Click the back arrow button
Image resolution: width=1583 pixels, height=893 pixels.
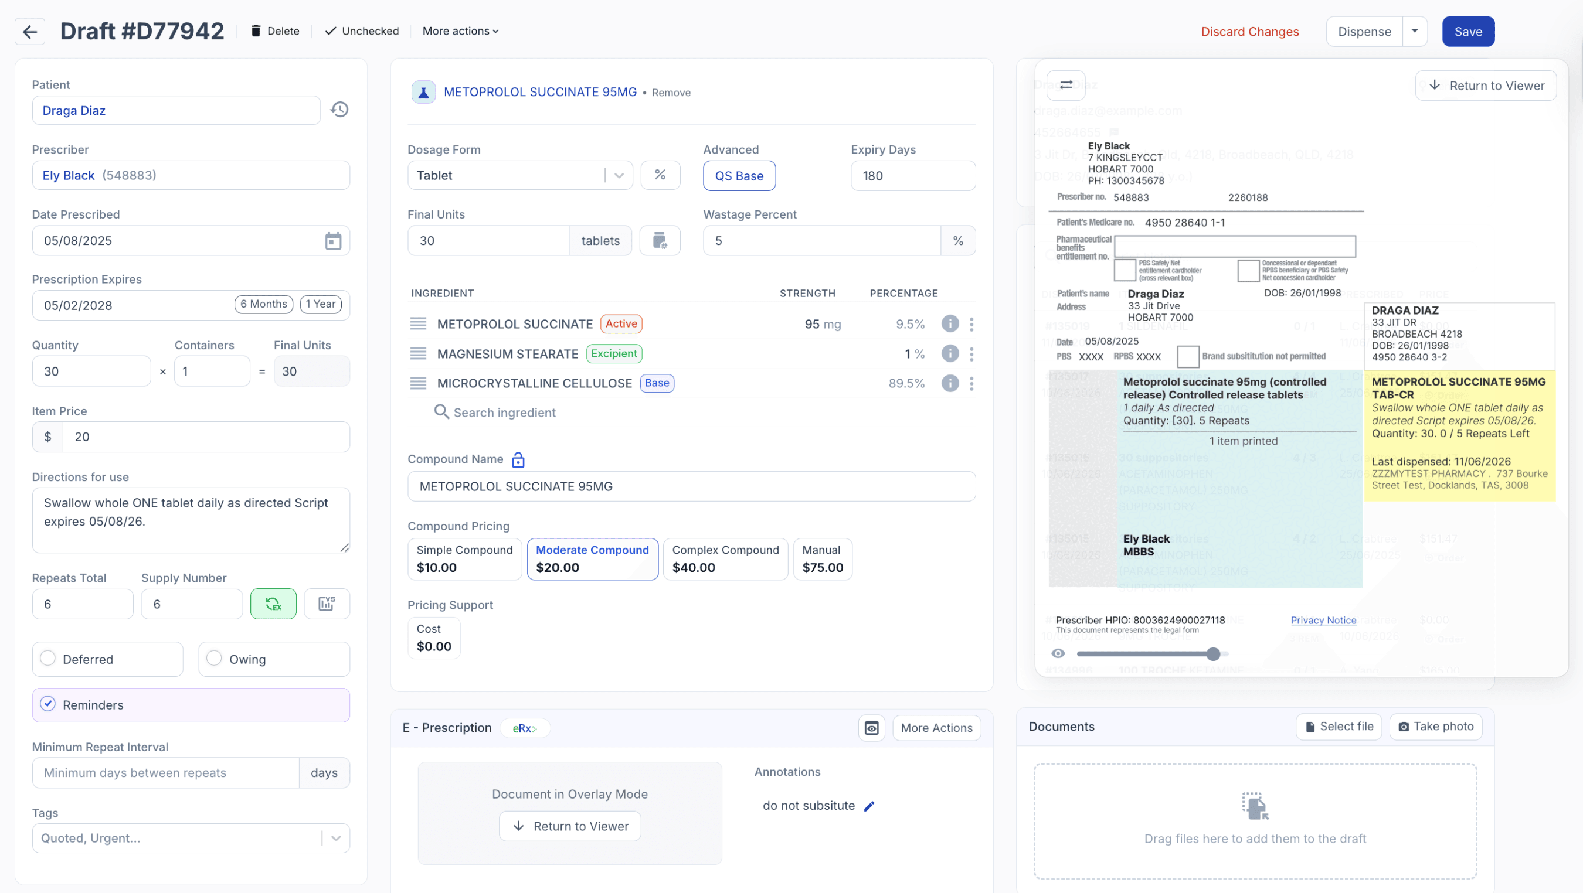point(29,31)
